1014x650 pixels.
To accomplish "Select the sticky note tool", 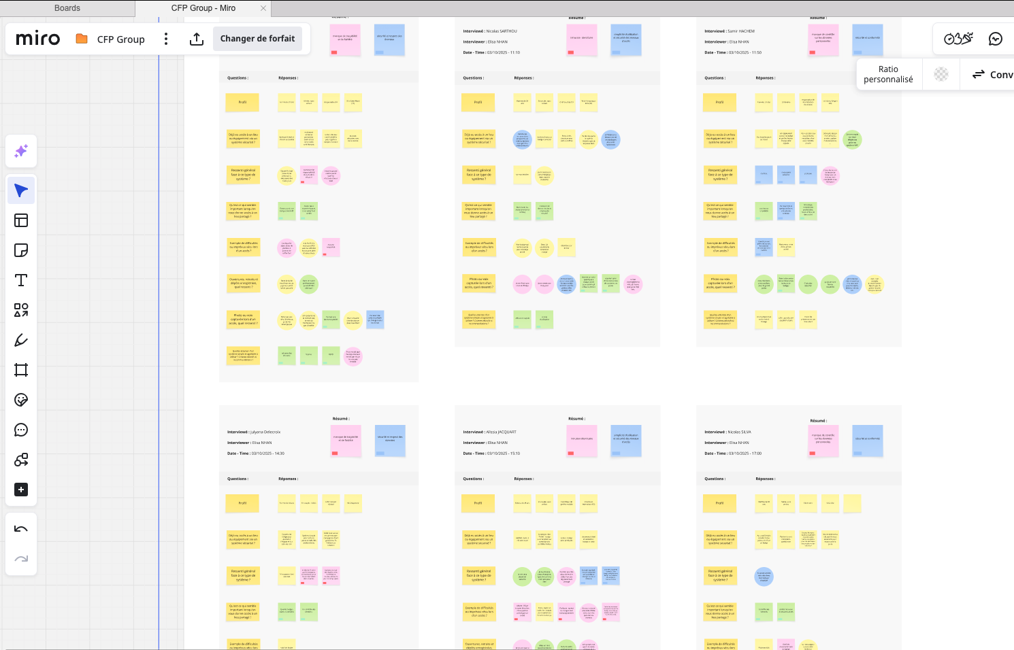I will pos(21,250).
